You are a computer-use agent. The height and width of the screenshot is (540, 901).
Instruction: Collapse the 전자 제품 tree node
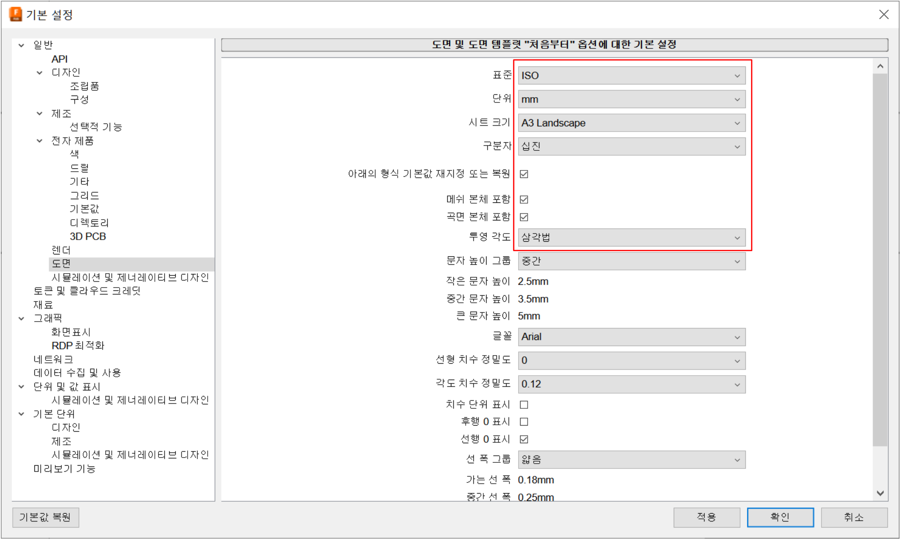[40, 141]
